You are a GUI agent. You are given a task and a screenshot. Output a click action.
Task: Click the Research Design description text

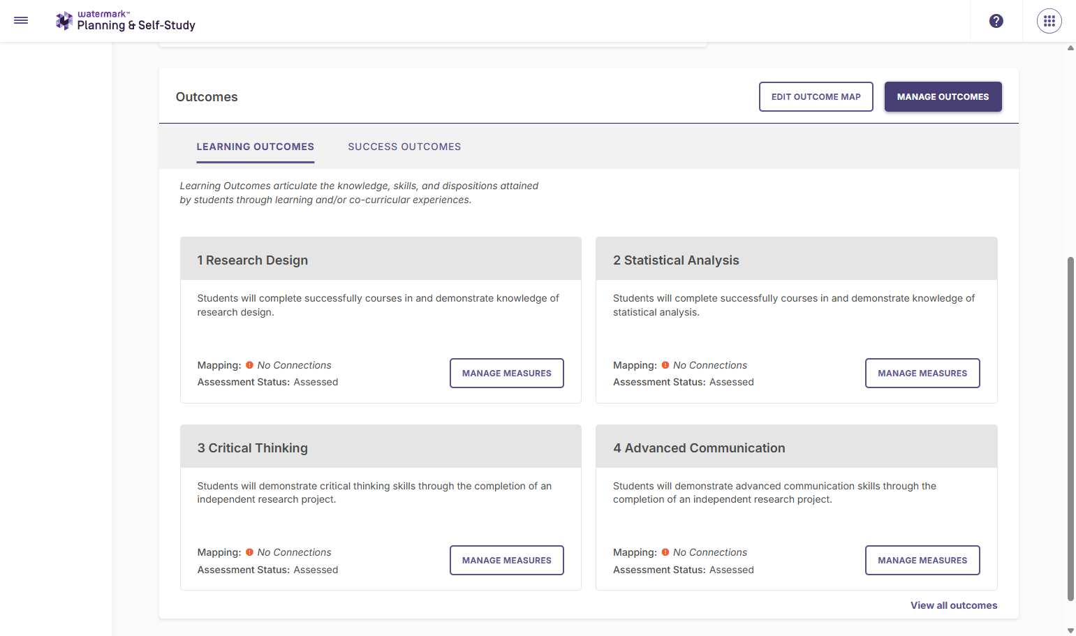[x=378, y=305]
